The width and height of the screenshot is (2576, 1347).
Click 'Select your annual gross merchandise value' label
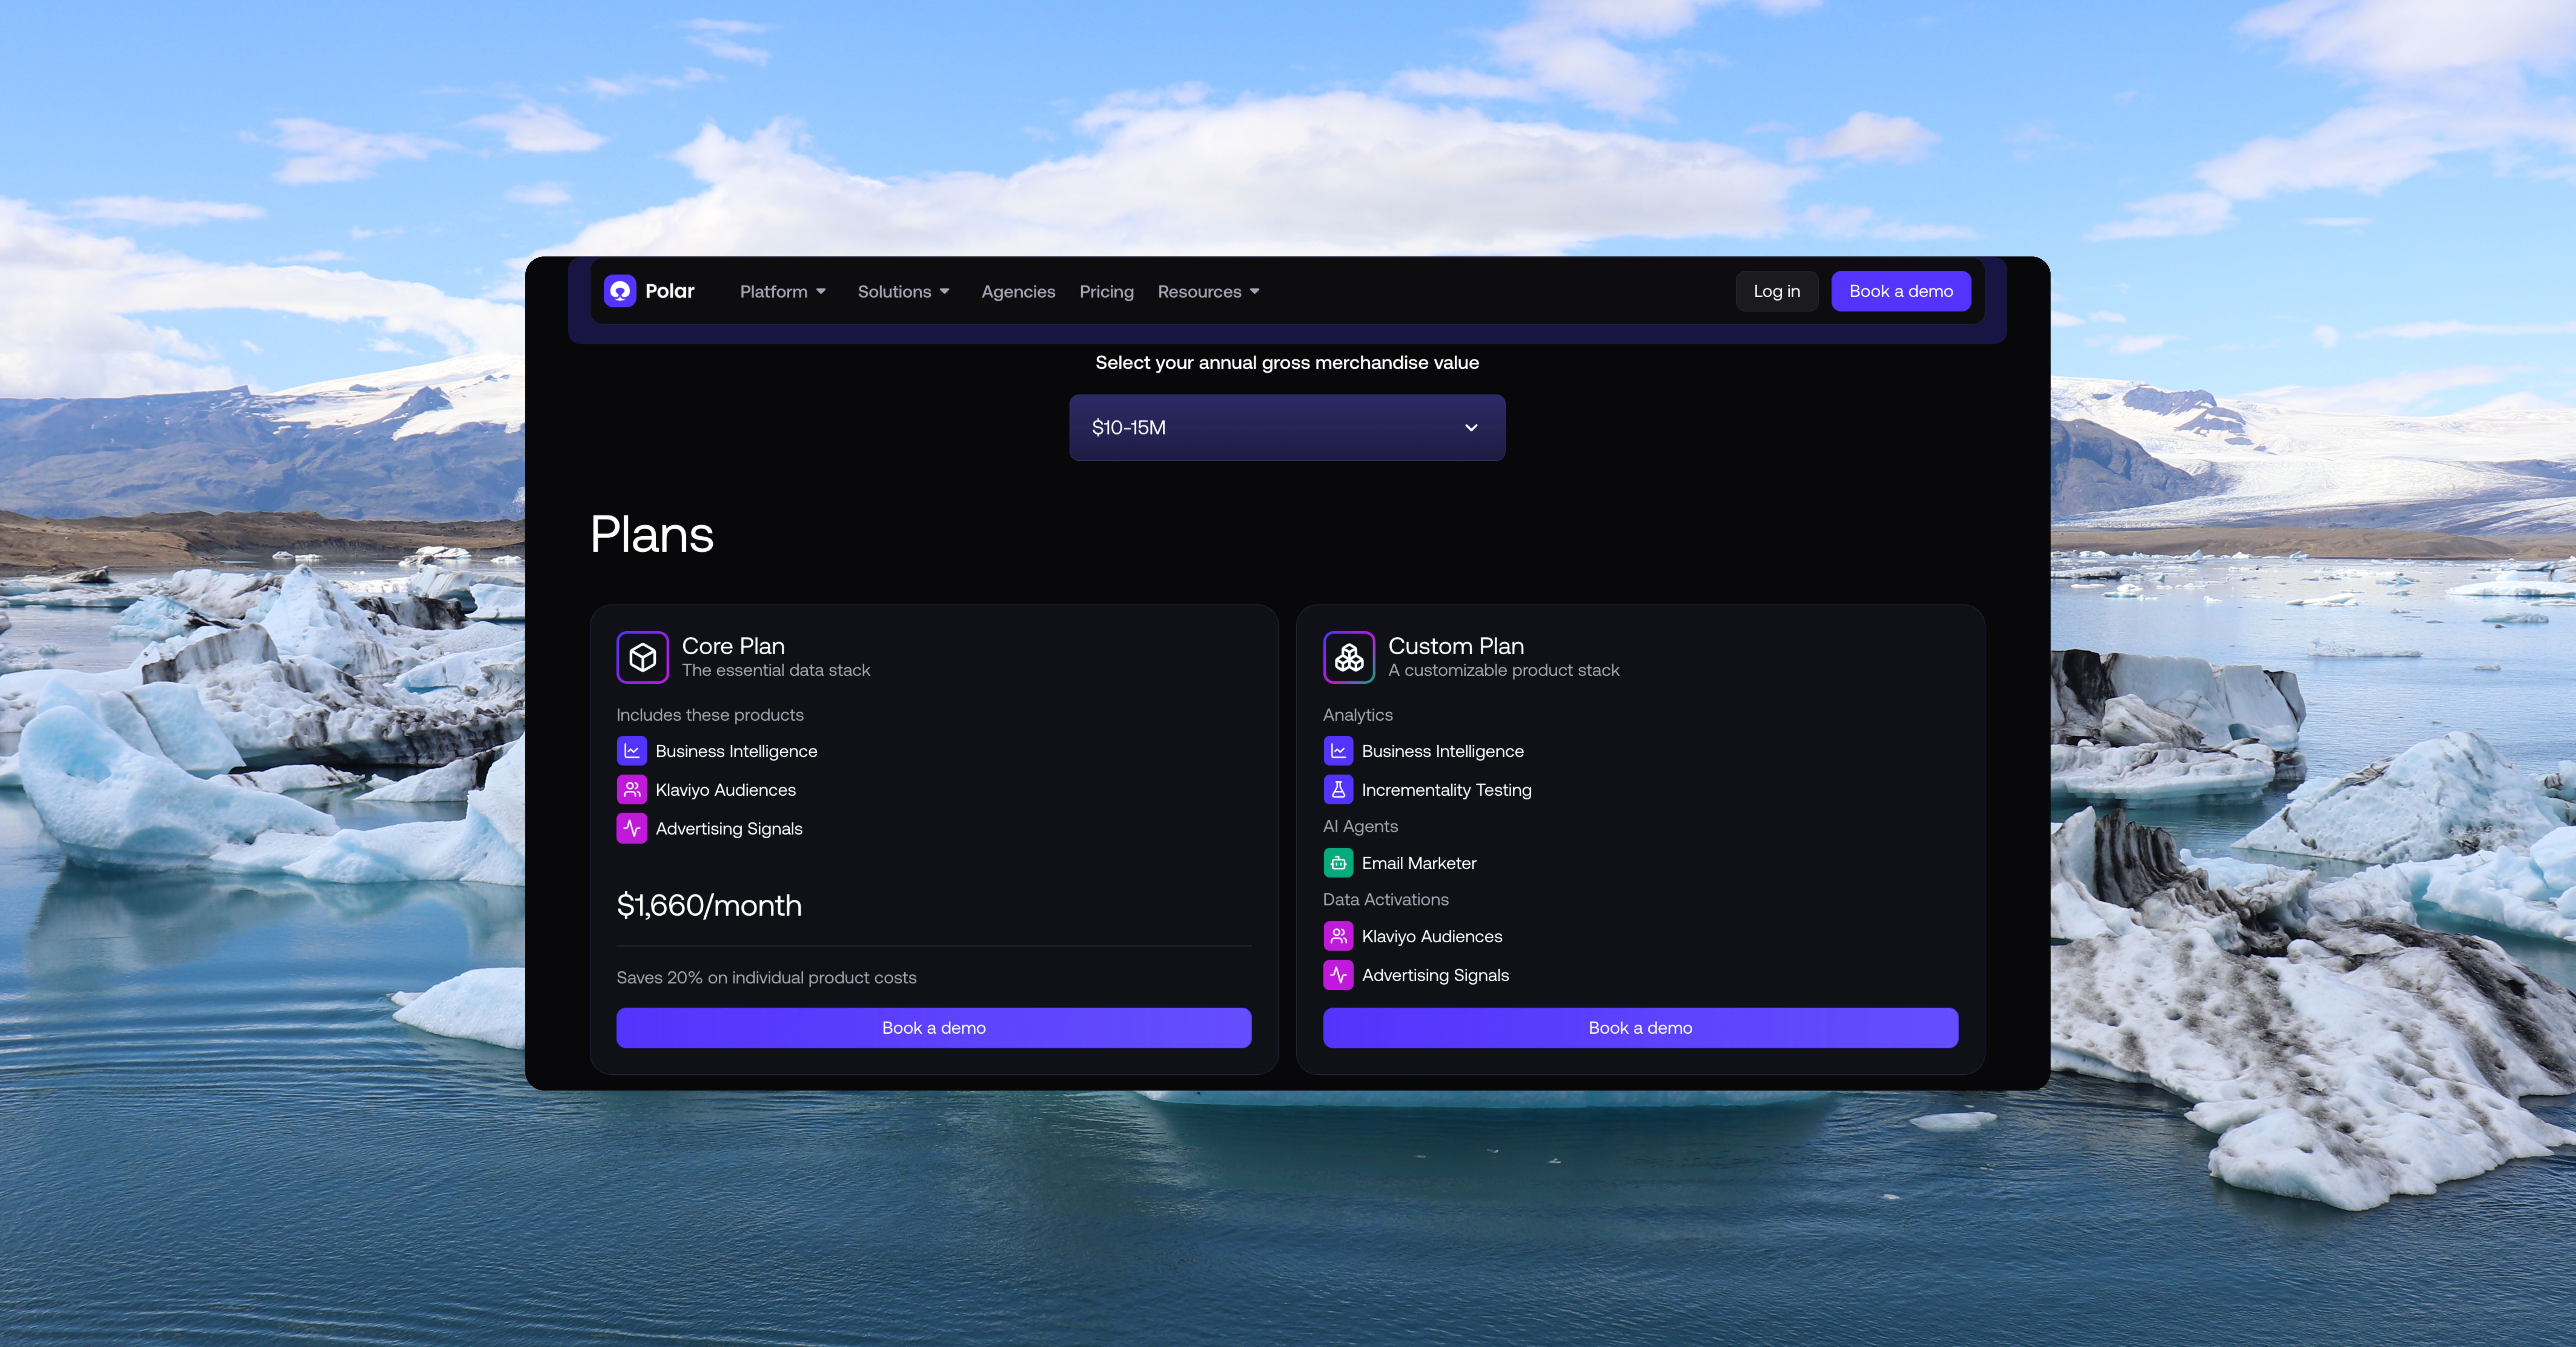point(1287,363)
